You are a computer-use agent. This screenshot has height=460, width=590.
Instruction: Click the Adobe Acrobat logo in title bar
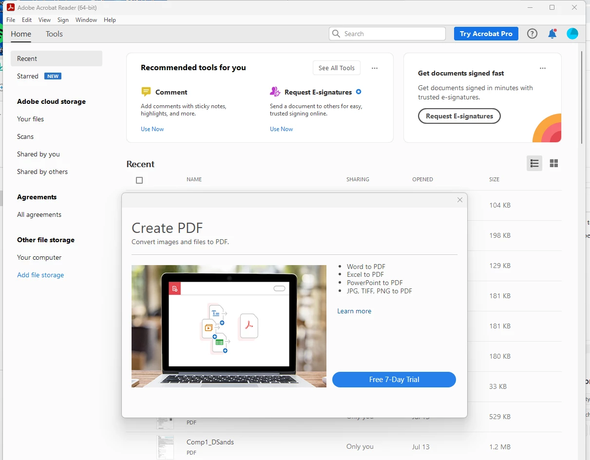pyautogui.click(x=10, y=7)
